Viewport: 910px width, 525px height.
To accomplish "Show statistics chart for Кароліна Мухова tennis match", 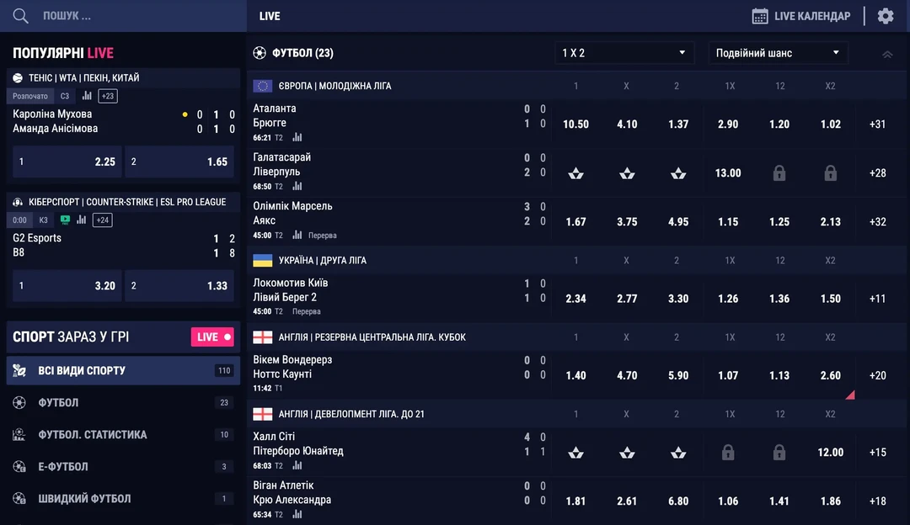I will point(87,96).
